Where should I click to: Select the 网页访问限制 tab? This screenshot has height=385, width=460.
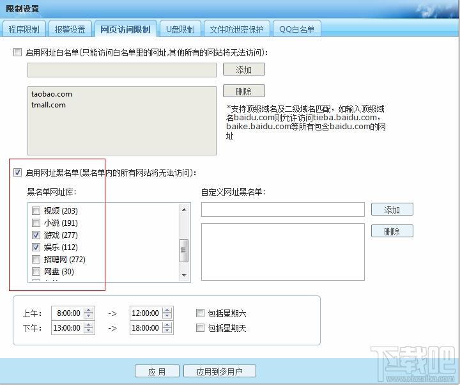[x=126, y=29]
